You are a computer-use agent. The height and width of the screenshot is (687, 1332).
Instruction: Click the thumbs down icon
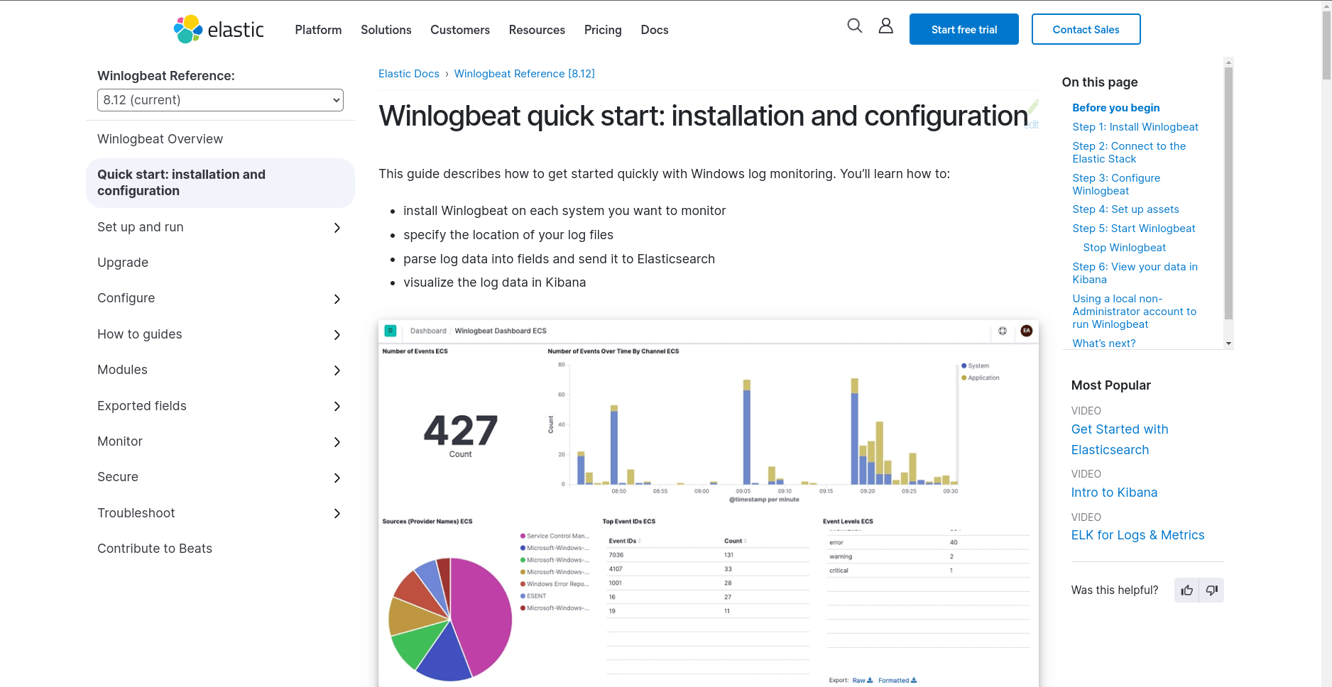(1211, 590)
